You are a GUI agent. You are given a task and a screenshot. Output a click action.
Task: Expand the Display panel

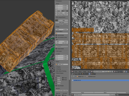click(56, 67)
